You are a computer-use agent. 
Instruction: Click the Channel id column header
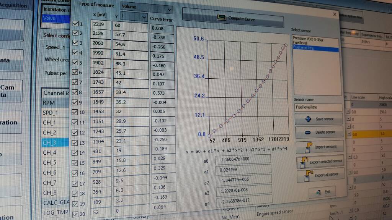[55, 93]
